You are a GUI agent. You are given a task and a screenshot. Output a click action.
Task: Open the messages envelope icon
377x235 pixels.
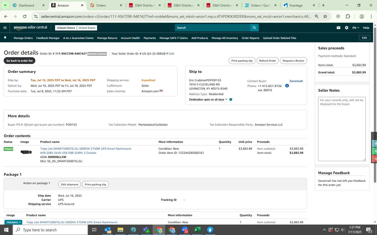[x=339, y=28]
